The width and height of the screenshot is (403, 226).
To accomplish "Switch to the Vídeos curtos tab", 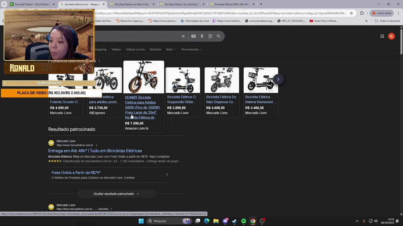I will [135, 49].
